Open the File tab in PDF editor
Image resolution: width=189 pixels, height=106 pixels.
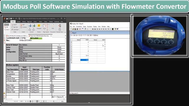pos(7,21)
